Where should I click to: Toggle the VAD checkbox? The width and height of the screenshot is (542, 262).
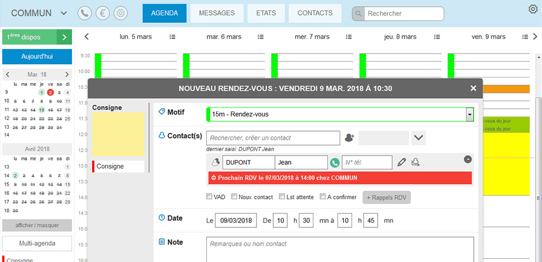209,196
